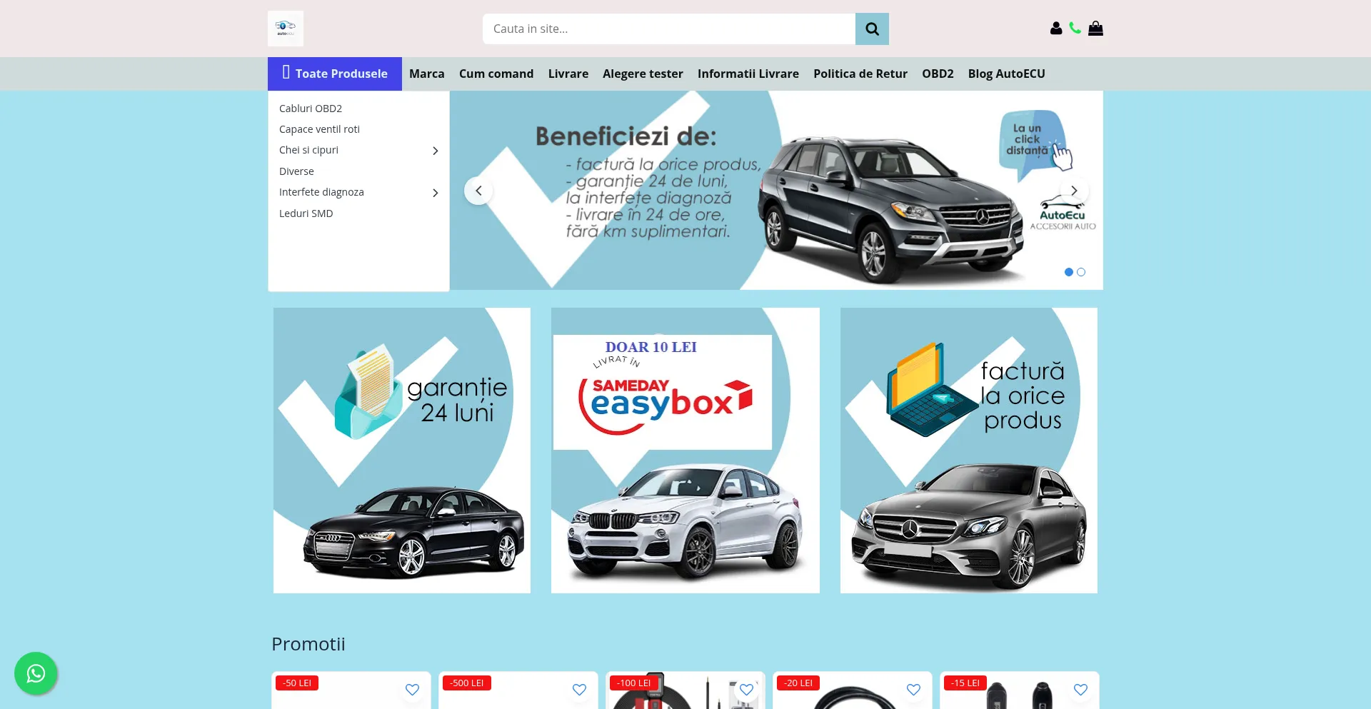This screenshot has height=709, width=1371.
Task: Open the Marca menu item
Action: pos(427,74)
